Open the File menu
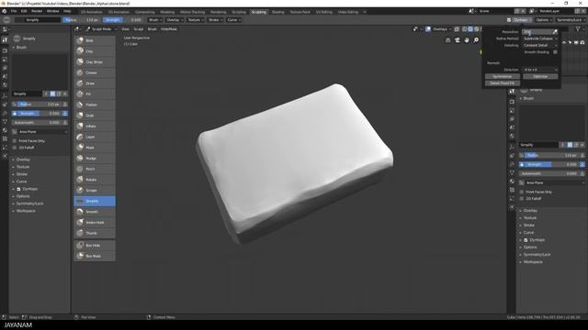588x330 pixels. (x=14, y=11)
